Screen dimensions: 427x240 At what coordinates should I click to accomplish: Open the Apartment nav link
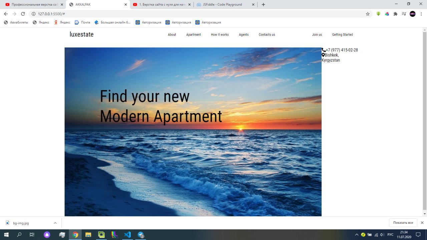(193, 35)
